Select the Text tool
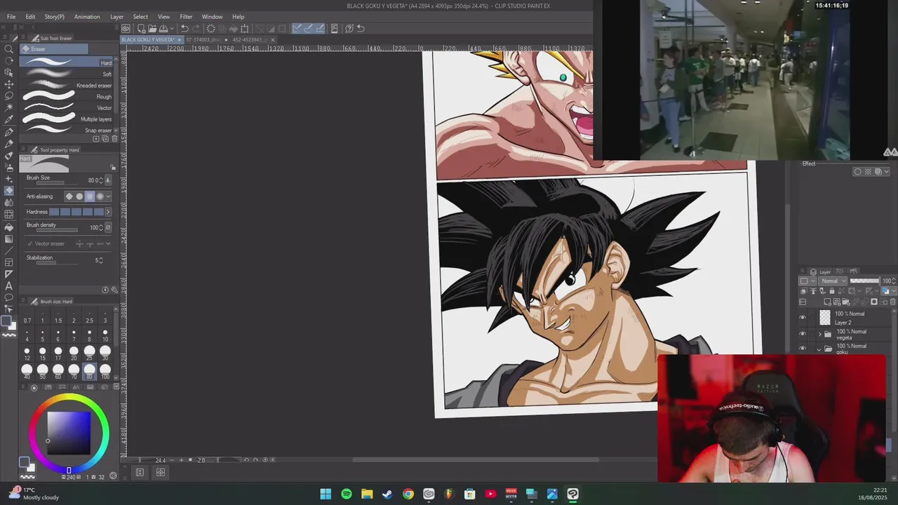This screenshot has width=898, height=505. coord(9,285)
